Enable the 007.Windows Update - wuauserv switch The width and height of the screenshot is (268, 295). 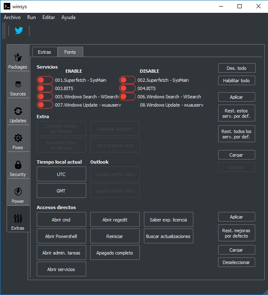coord(45,105)
